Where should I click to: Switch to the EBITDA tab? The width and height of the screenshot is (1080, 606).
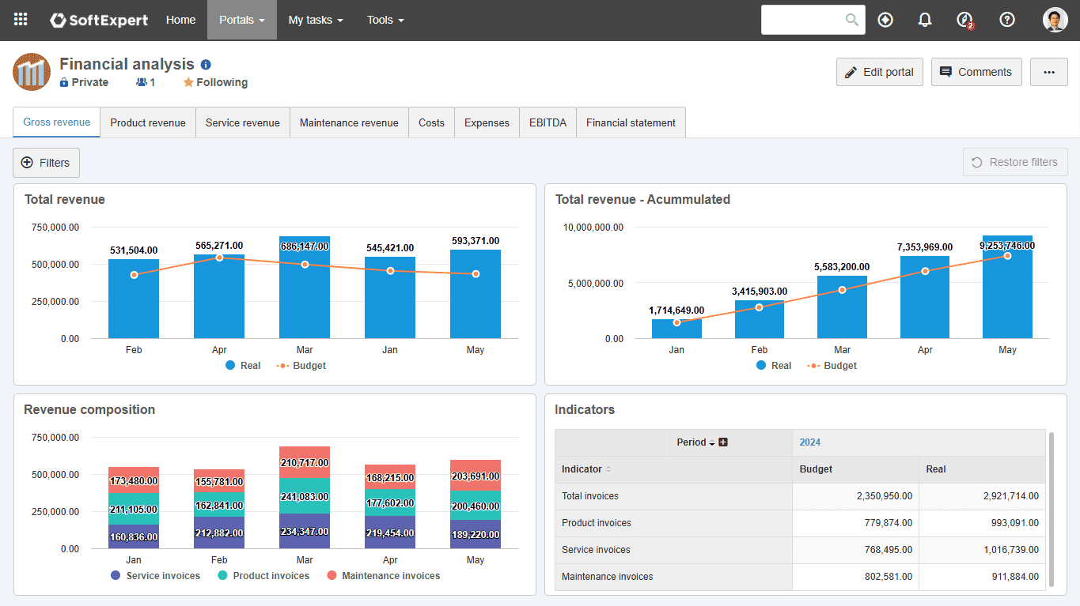548,122
